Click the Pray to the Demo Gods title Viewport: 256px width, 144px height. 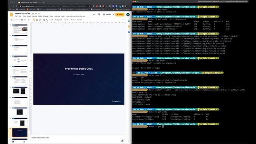click(79, 69)
